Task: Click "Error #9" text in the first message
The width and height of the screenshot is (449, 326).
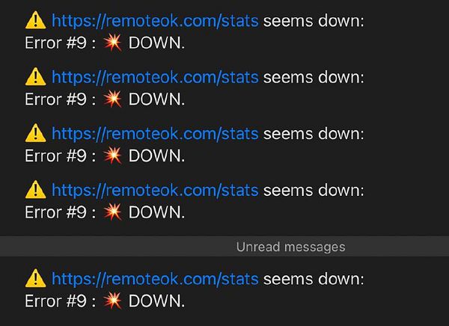Action: [x=56, y=43]
